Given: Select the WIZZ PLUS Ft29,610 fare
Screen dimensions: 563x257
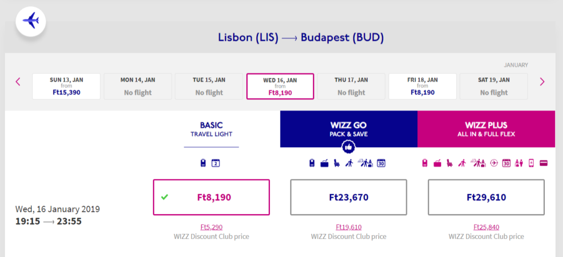Looking at the screenshot, I should 486,197.
